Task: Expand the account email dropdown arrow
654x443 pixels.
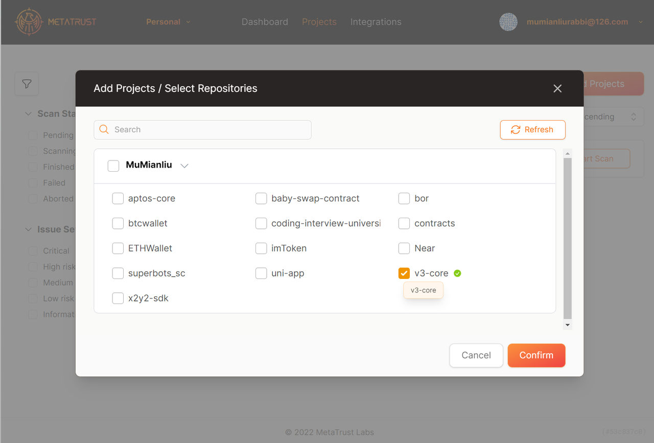Action: tap(641, 22)
